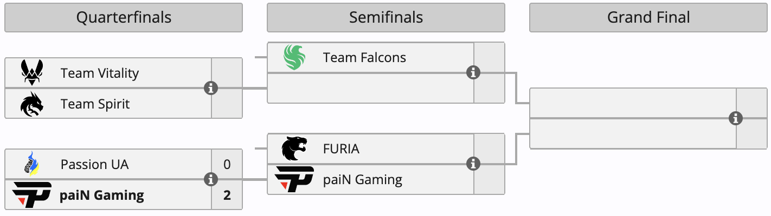The image size is (771, 216).
Task: Click the empty top Grand Final slot
Action: click(633, 103)
